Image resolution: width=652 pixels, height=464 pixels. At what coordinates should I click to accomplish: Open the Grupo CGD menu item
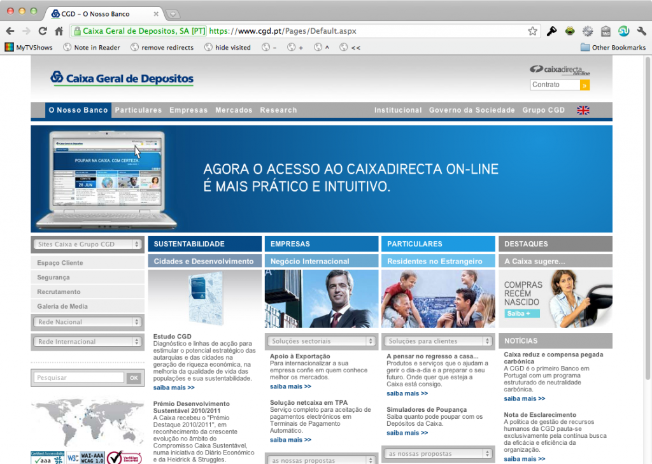click(544, 110)
